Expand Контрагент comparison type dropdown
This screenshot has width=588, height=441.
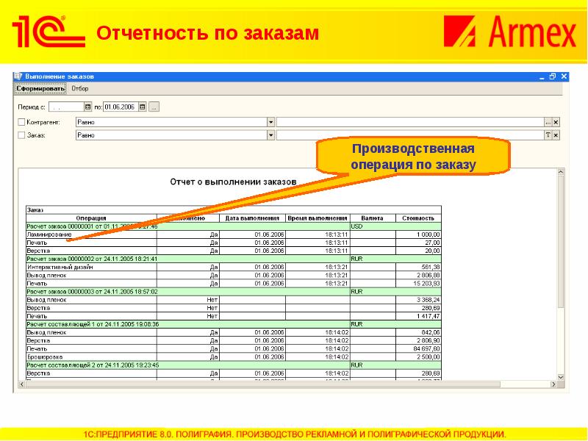(x=270, y=121)
